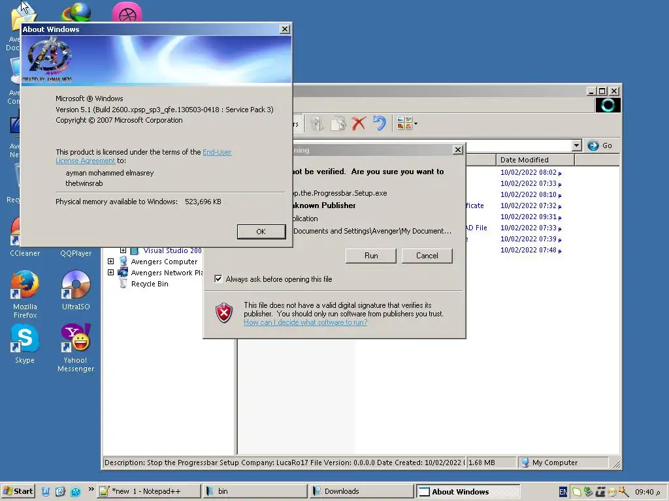Select the Recycle Bin label in the tree

(x=150, y=284)
